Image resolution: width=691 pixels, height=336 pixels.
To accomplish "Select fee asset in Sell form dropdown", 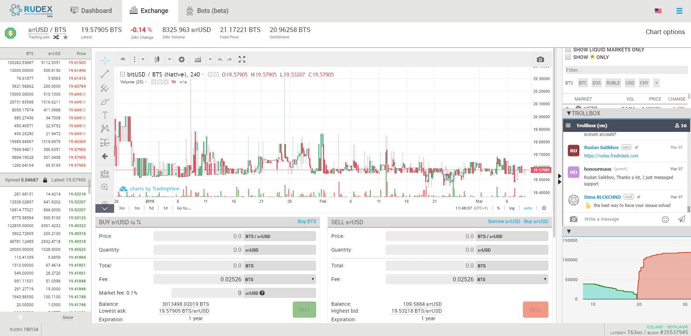I will click(512, 279).
